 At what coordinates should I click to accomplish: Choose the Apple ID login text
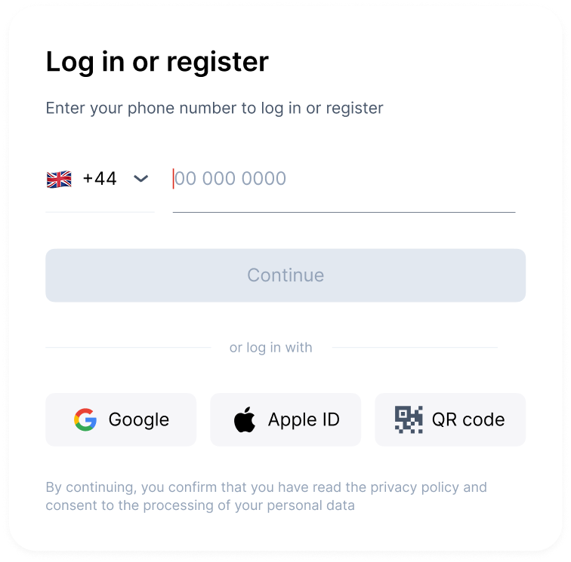304,419
